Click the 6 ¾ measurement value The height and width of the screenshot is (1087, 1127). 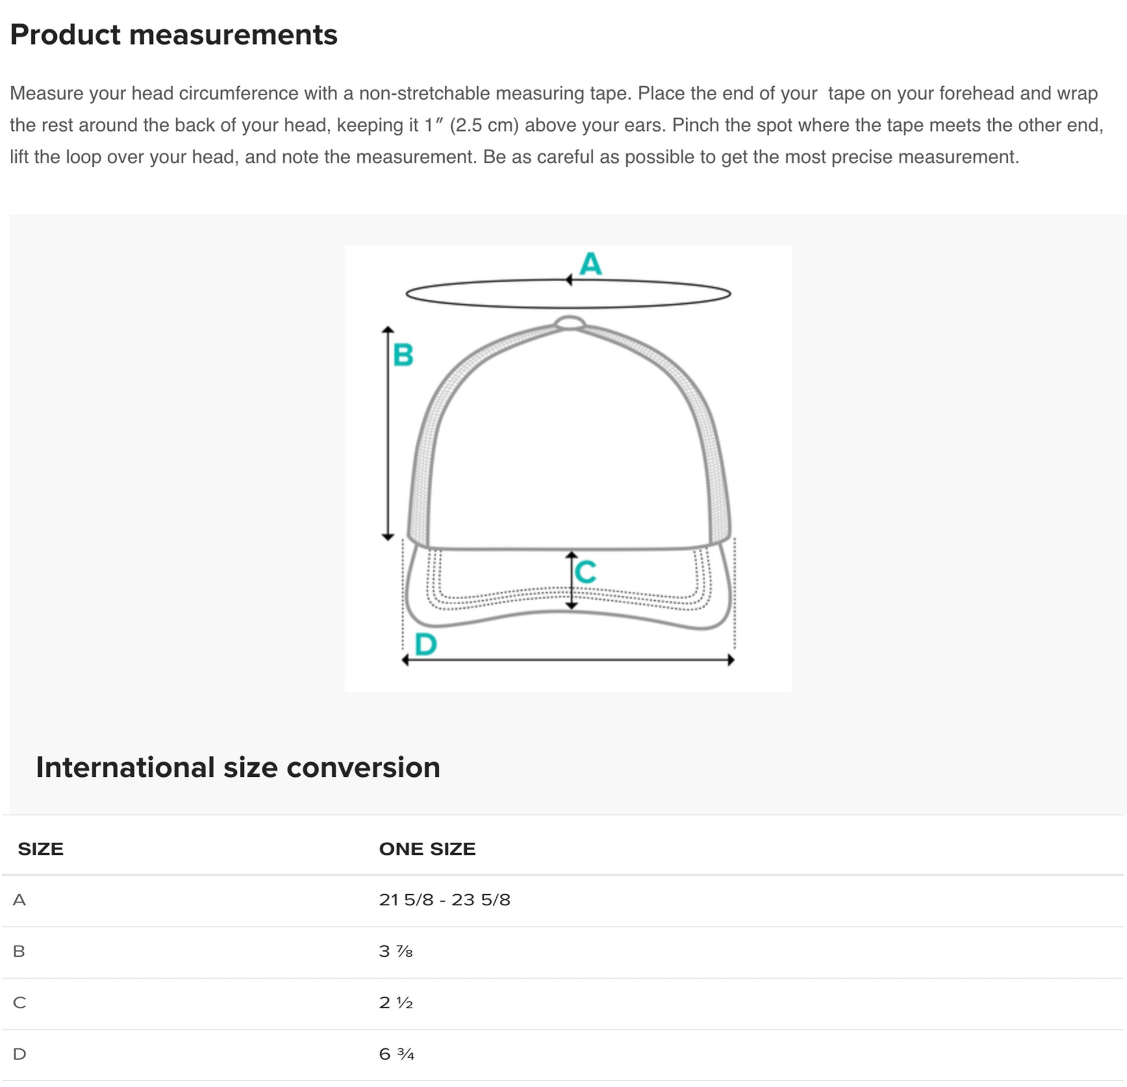[397, 1054]
